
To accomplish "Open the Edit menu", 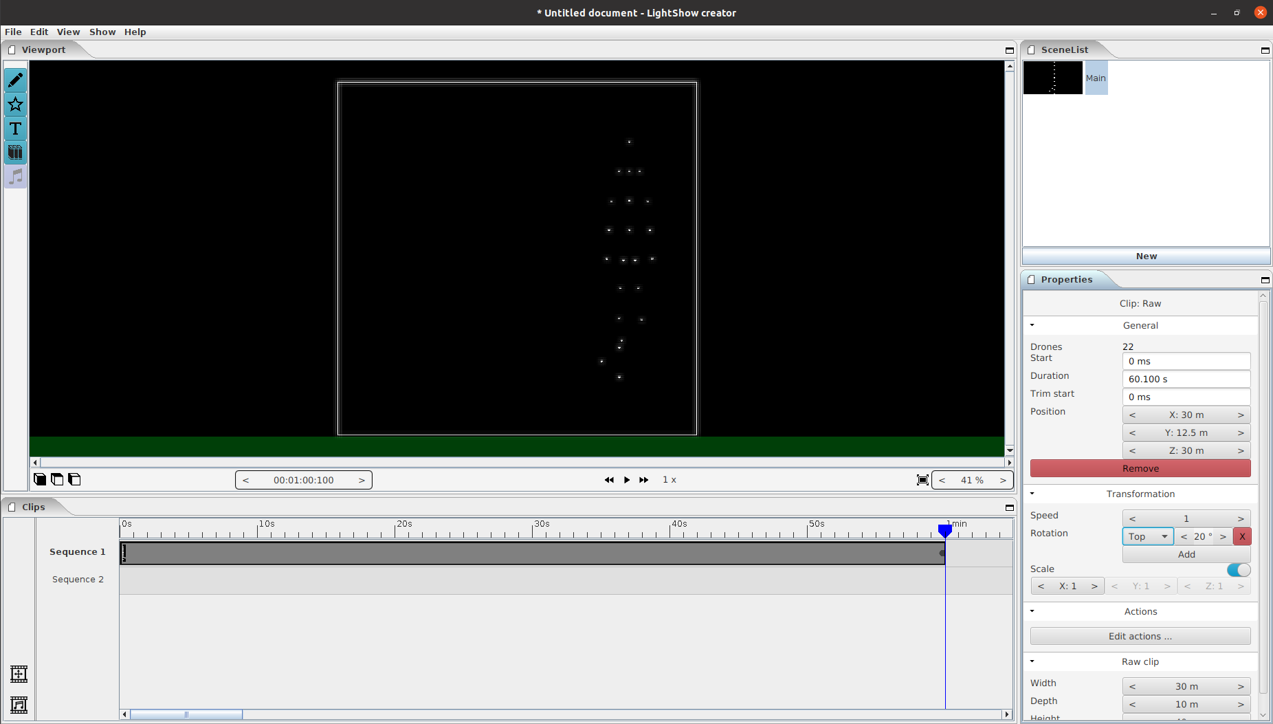I will click(x=39, y=32).
